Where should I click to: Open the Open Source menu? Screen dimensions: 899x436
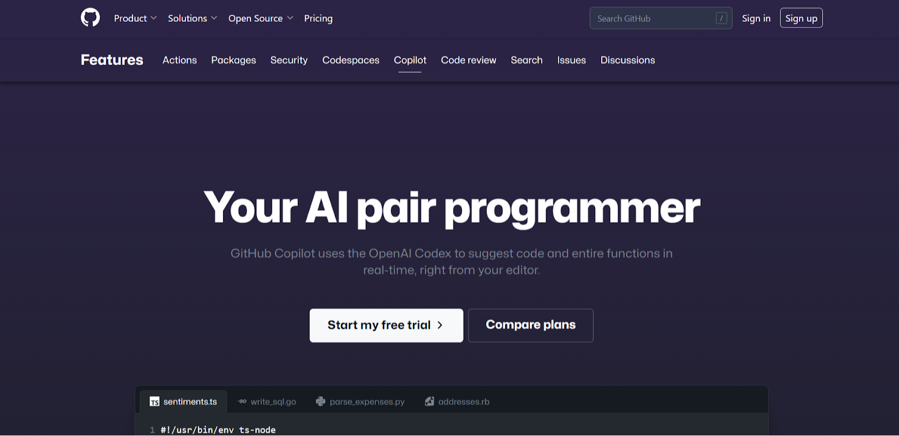(261, 19)
